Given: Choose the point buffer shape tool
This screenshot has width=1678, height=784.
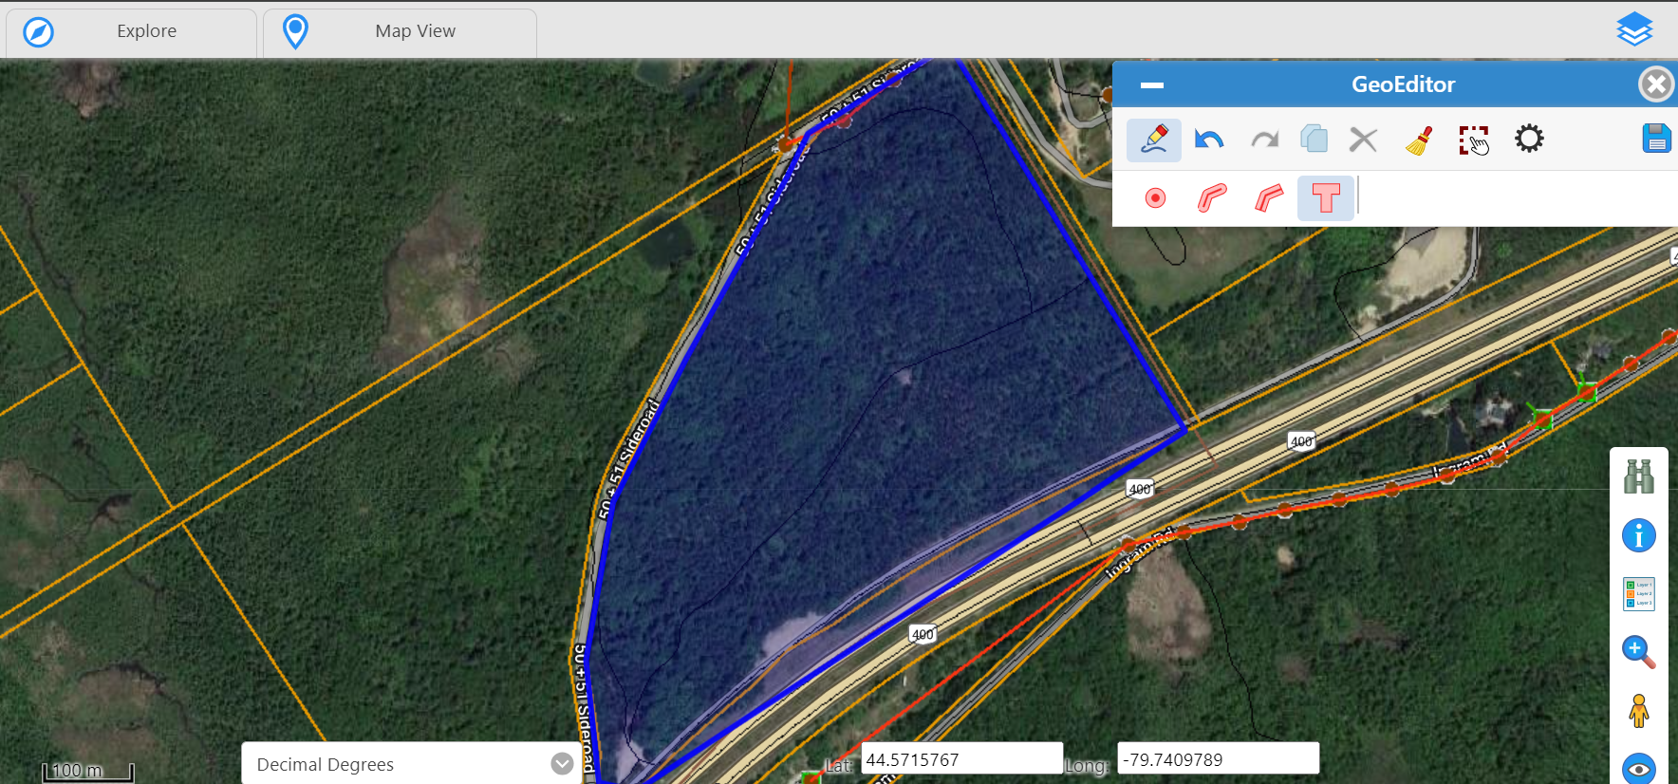Looking at the screenshot, I should coord(1155,197).
